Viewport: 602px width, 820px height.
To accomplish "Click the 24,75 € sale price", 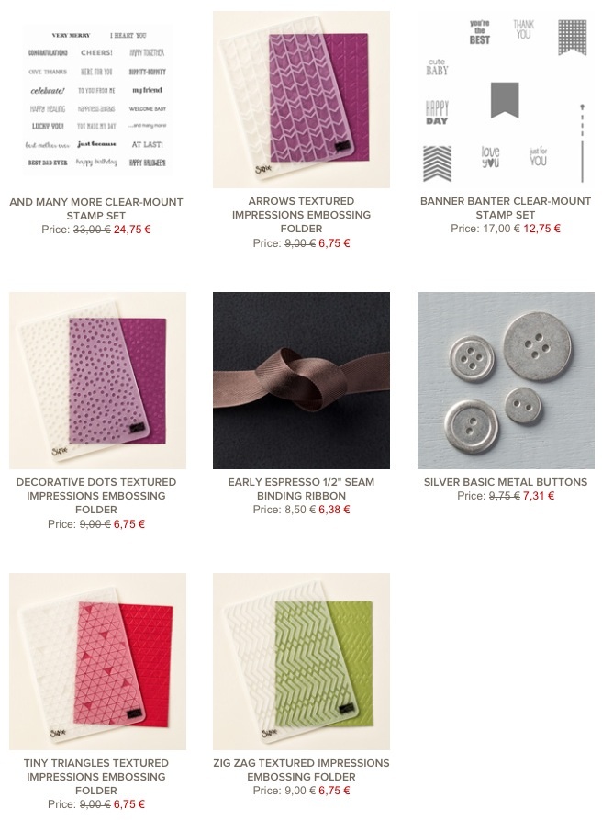I will point(132,229).
